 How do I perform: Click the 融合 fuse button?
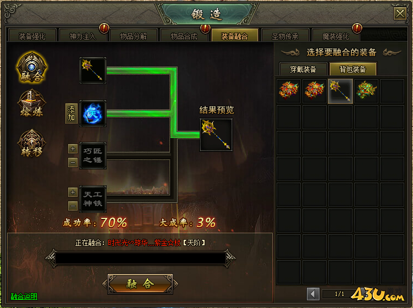(x=140, y=284)
